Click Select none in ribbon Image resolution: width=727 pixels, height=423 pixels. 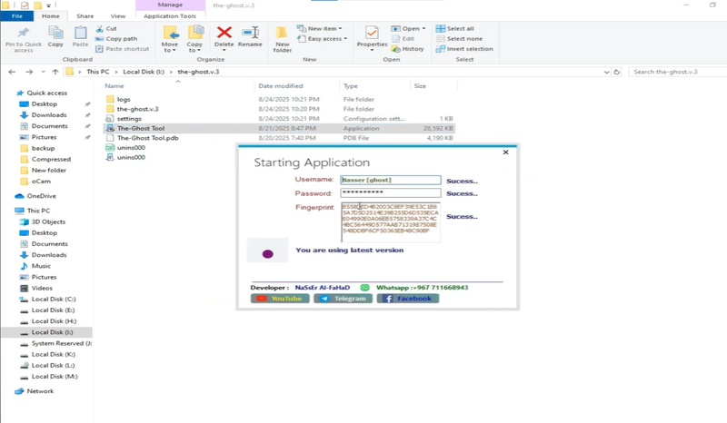pos(459,38)
